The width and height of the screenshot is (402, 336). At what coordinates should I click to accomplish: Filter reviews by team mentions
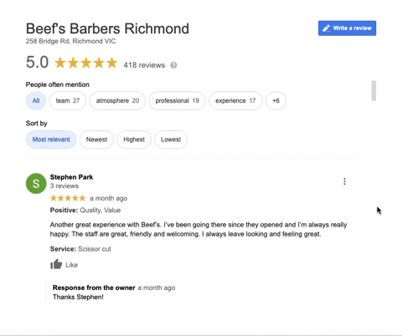[68, 100]
